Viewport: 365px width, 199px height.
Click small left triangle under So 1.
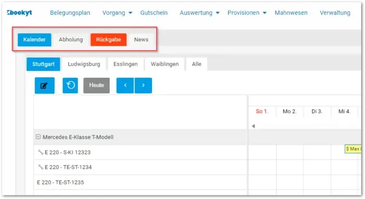(253, 126)
